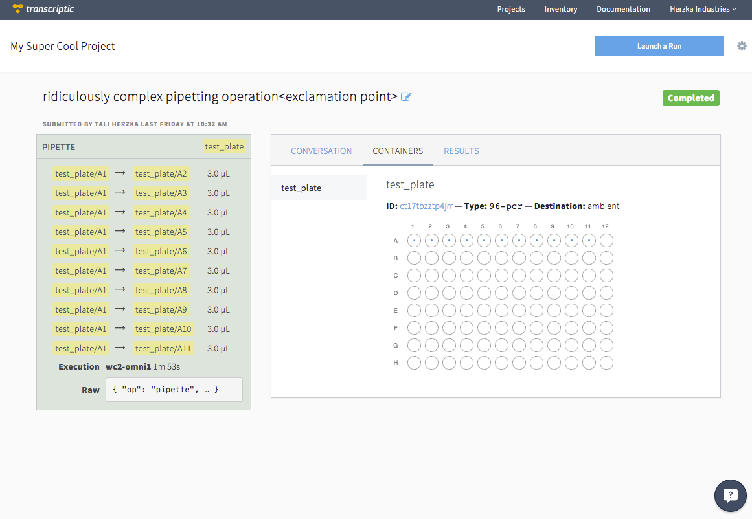Select the Containers tab
Screen dimensions: 752x519
(398, 151)
